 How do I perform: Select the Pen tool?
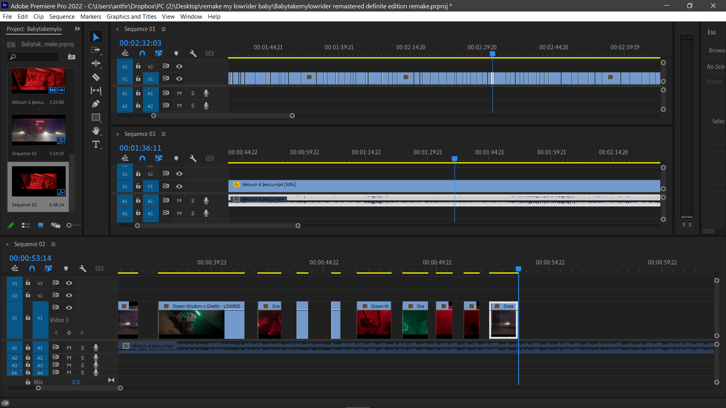[96, 104]
